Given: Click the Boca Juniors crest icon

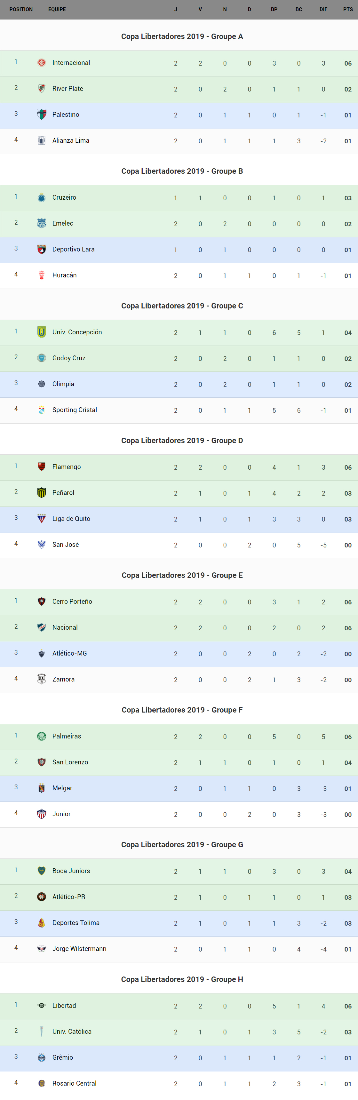Looking at the screenshot, I should (x=42, y=871).
